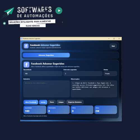Screen dimensions: 140x140
Task: Click the Observações label
Action: coord(75,79)
